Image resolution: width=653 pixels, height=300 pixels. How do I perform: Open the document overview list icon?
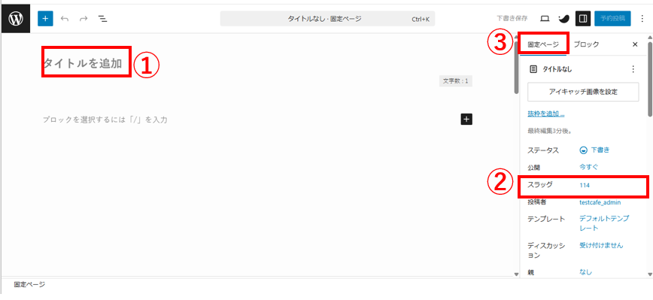coord(102,19)
